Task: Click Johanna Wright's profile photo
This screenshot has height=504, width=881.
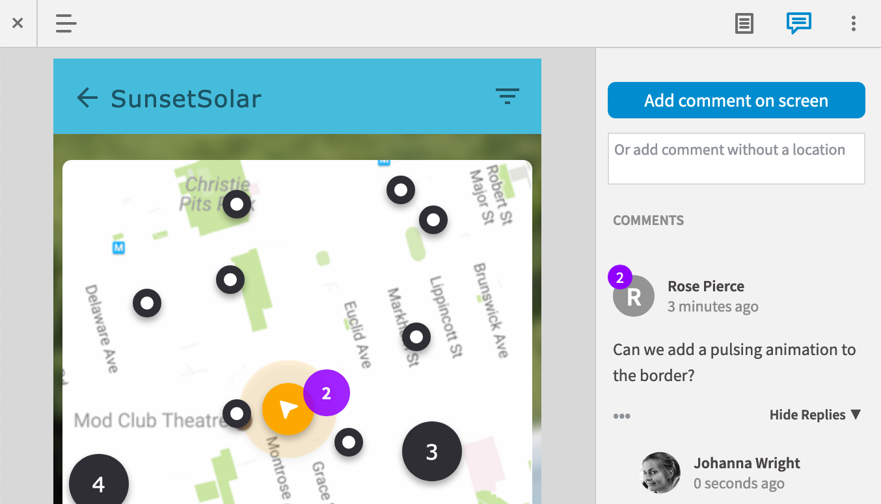Action: click(x=660, y=473)
